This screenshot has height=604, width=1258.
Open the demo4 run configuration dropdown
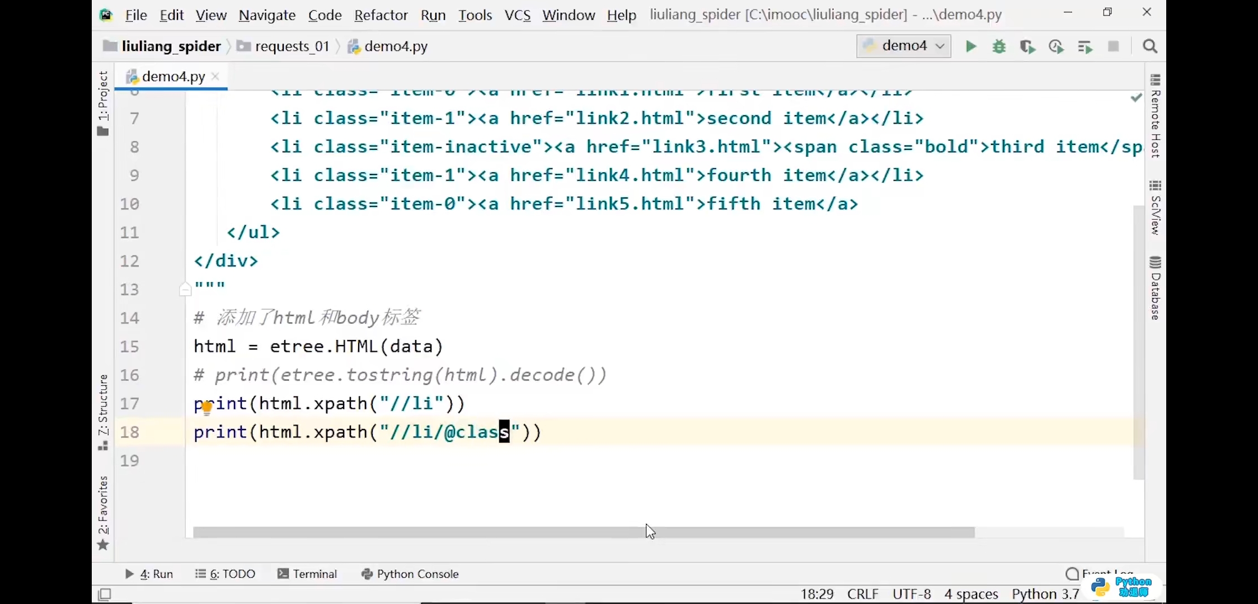click(903, 46)
